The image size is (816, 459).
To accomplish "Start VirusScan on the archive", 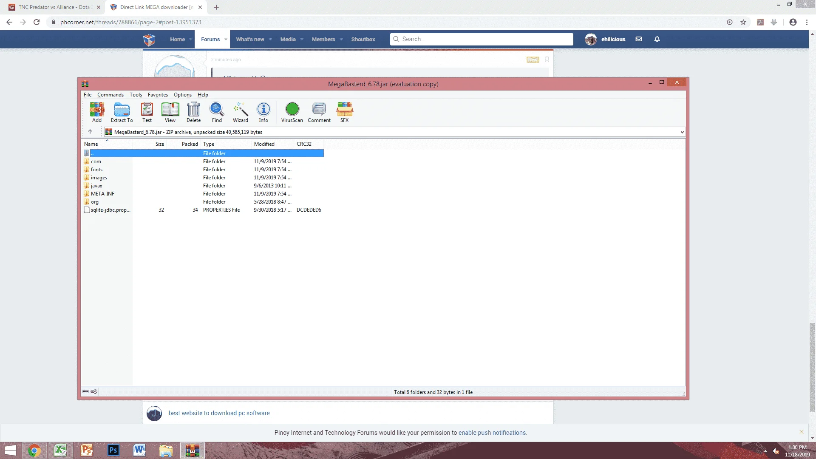I will pyautogui.click(x=292, y=112).
